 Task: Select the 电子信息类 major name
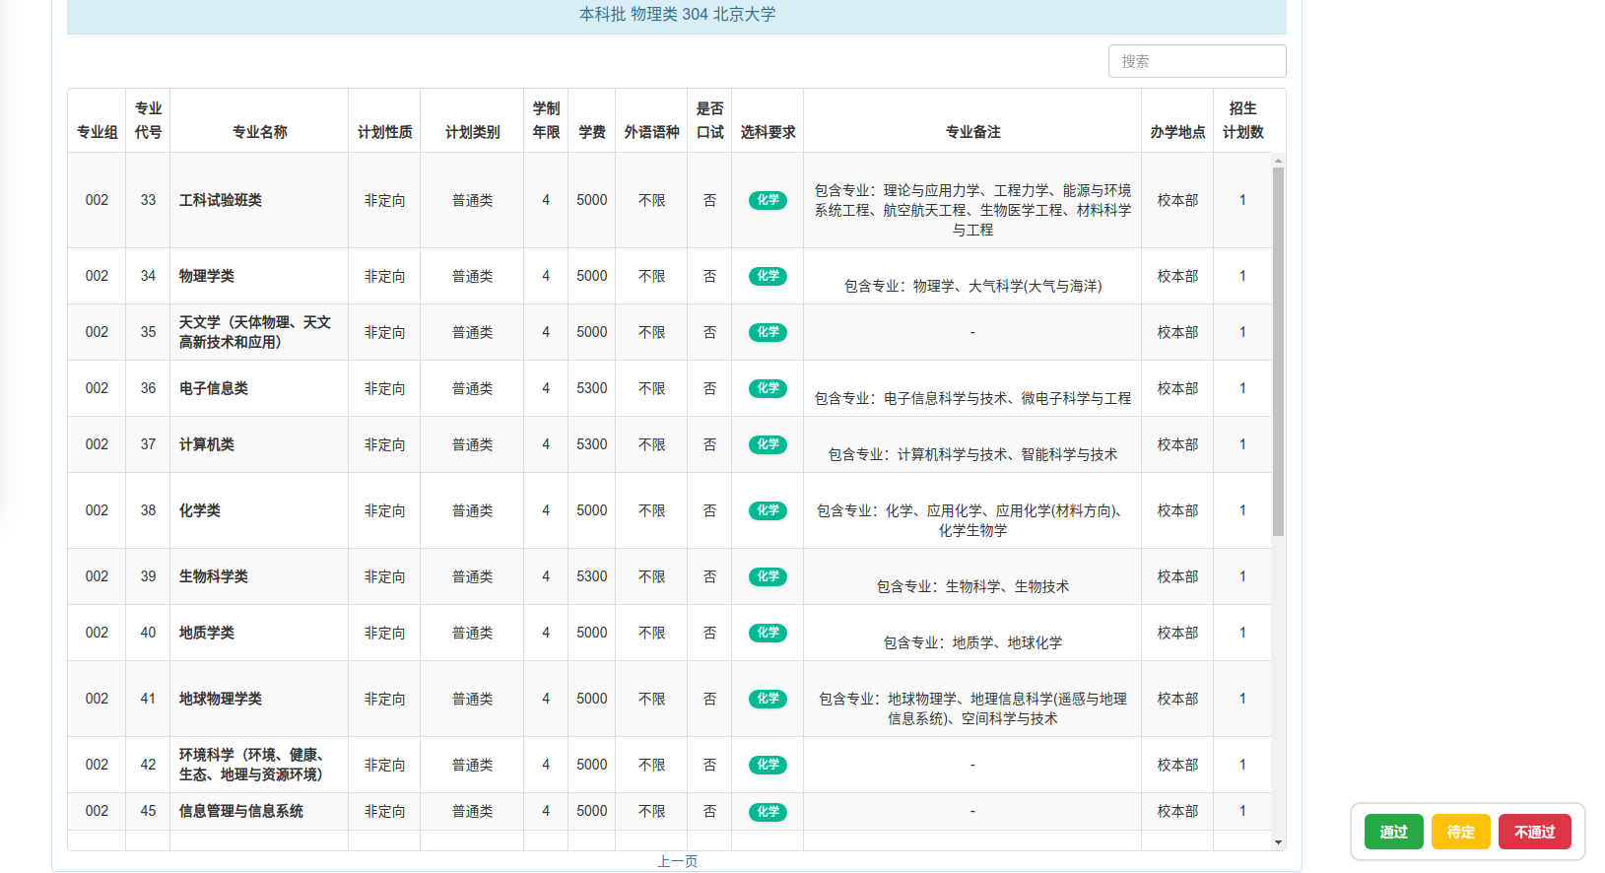tap(214, 388)
